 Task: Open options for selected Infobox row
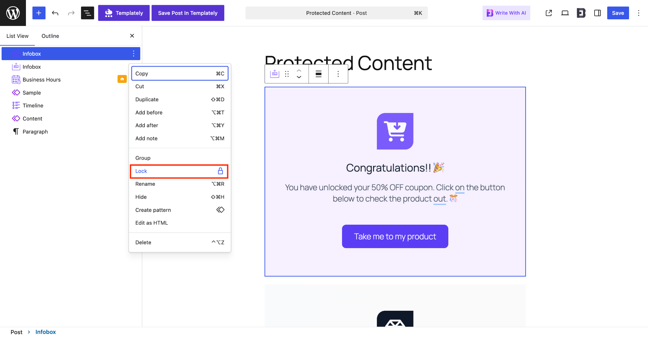[134, 53]
